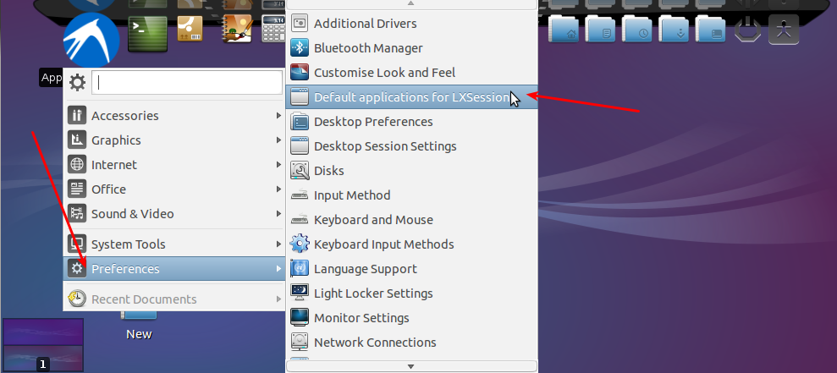Viewport: 837px width, 373px height.
Task: Open the downloads folder dock icon
Action: click(x=675, y=30)
